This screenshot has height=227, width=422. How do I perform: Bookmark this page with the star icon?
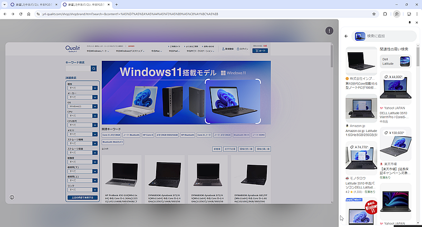pos(374,14)
